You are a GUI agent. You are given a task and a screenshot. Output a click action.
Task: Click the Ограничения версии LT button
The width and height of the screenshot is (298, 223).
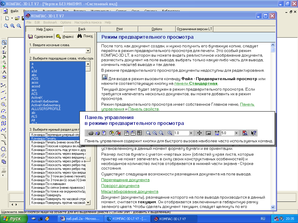[194, 29]
